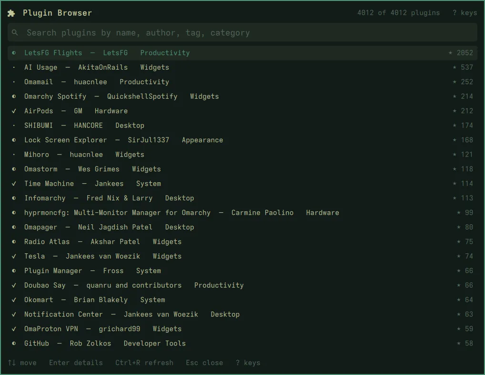Click status icon beside GitHub
The width and height of the screenshot is (485, 375).
tap(14, 344)
